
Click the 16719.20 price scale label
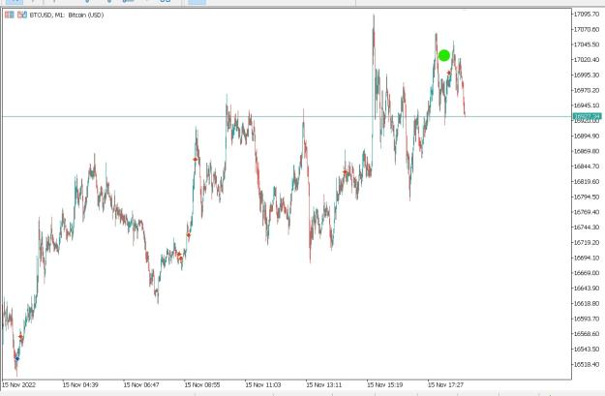pyautogui.click(x=587, y=242)
